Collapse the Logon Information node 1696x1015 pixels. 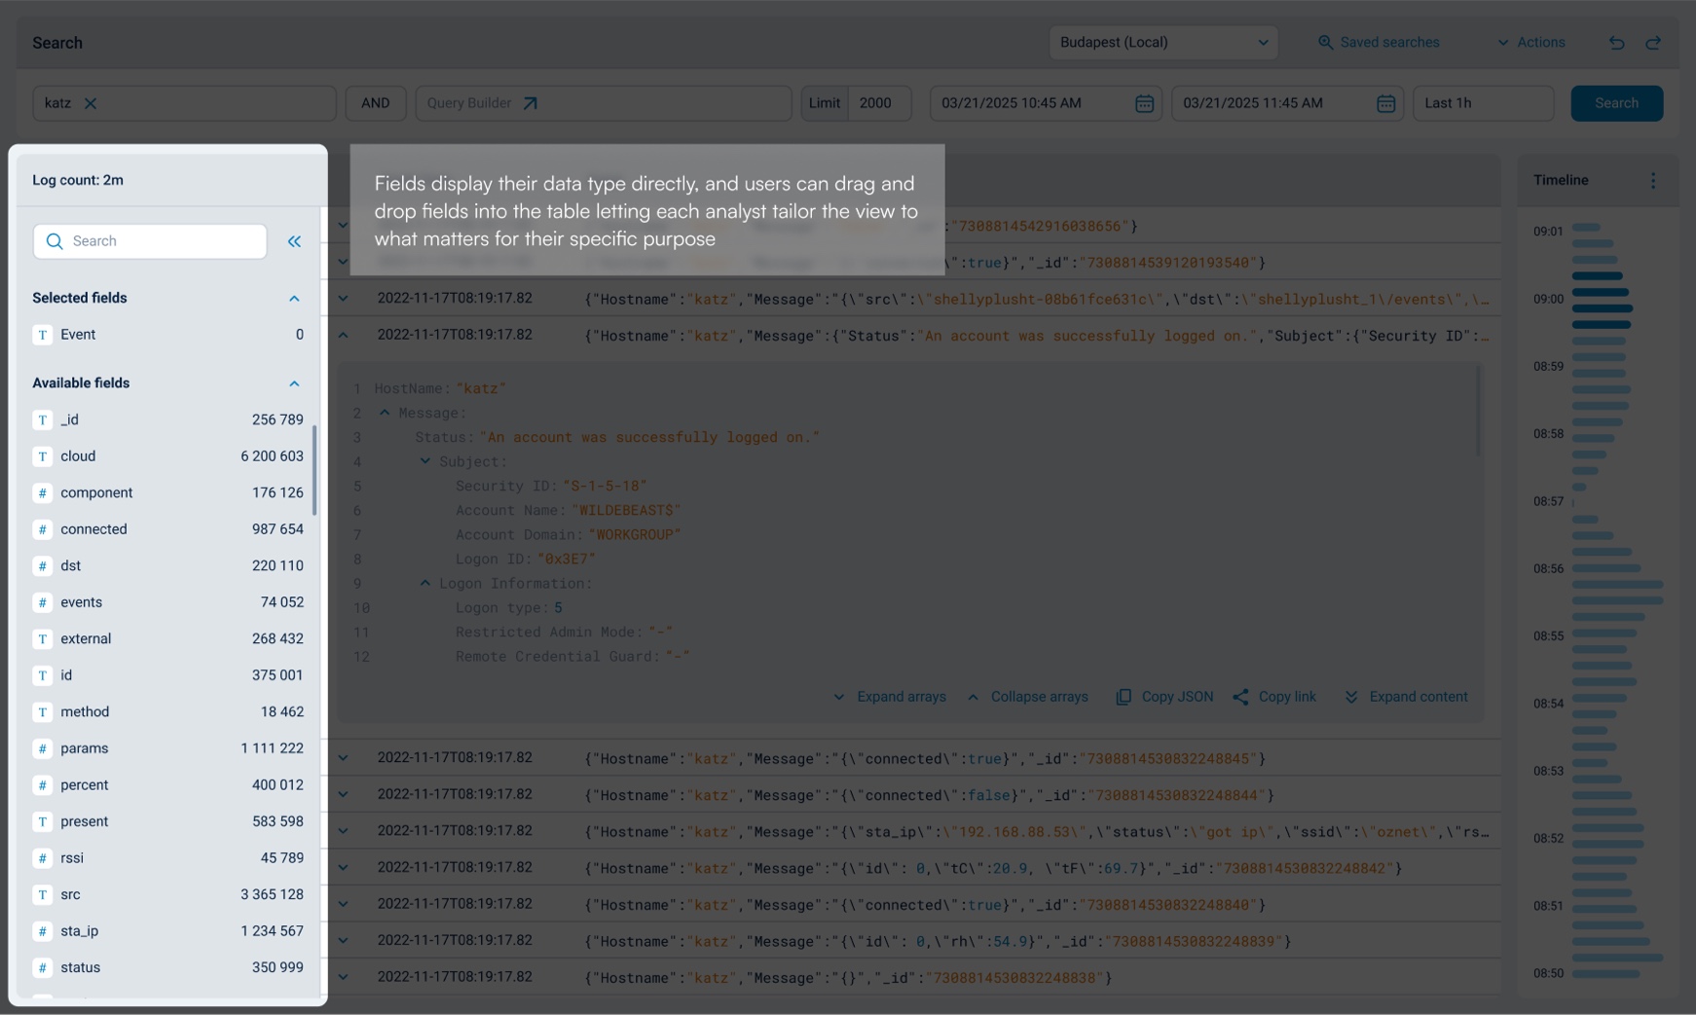point(425,583)
